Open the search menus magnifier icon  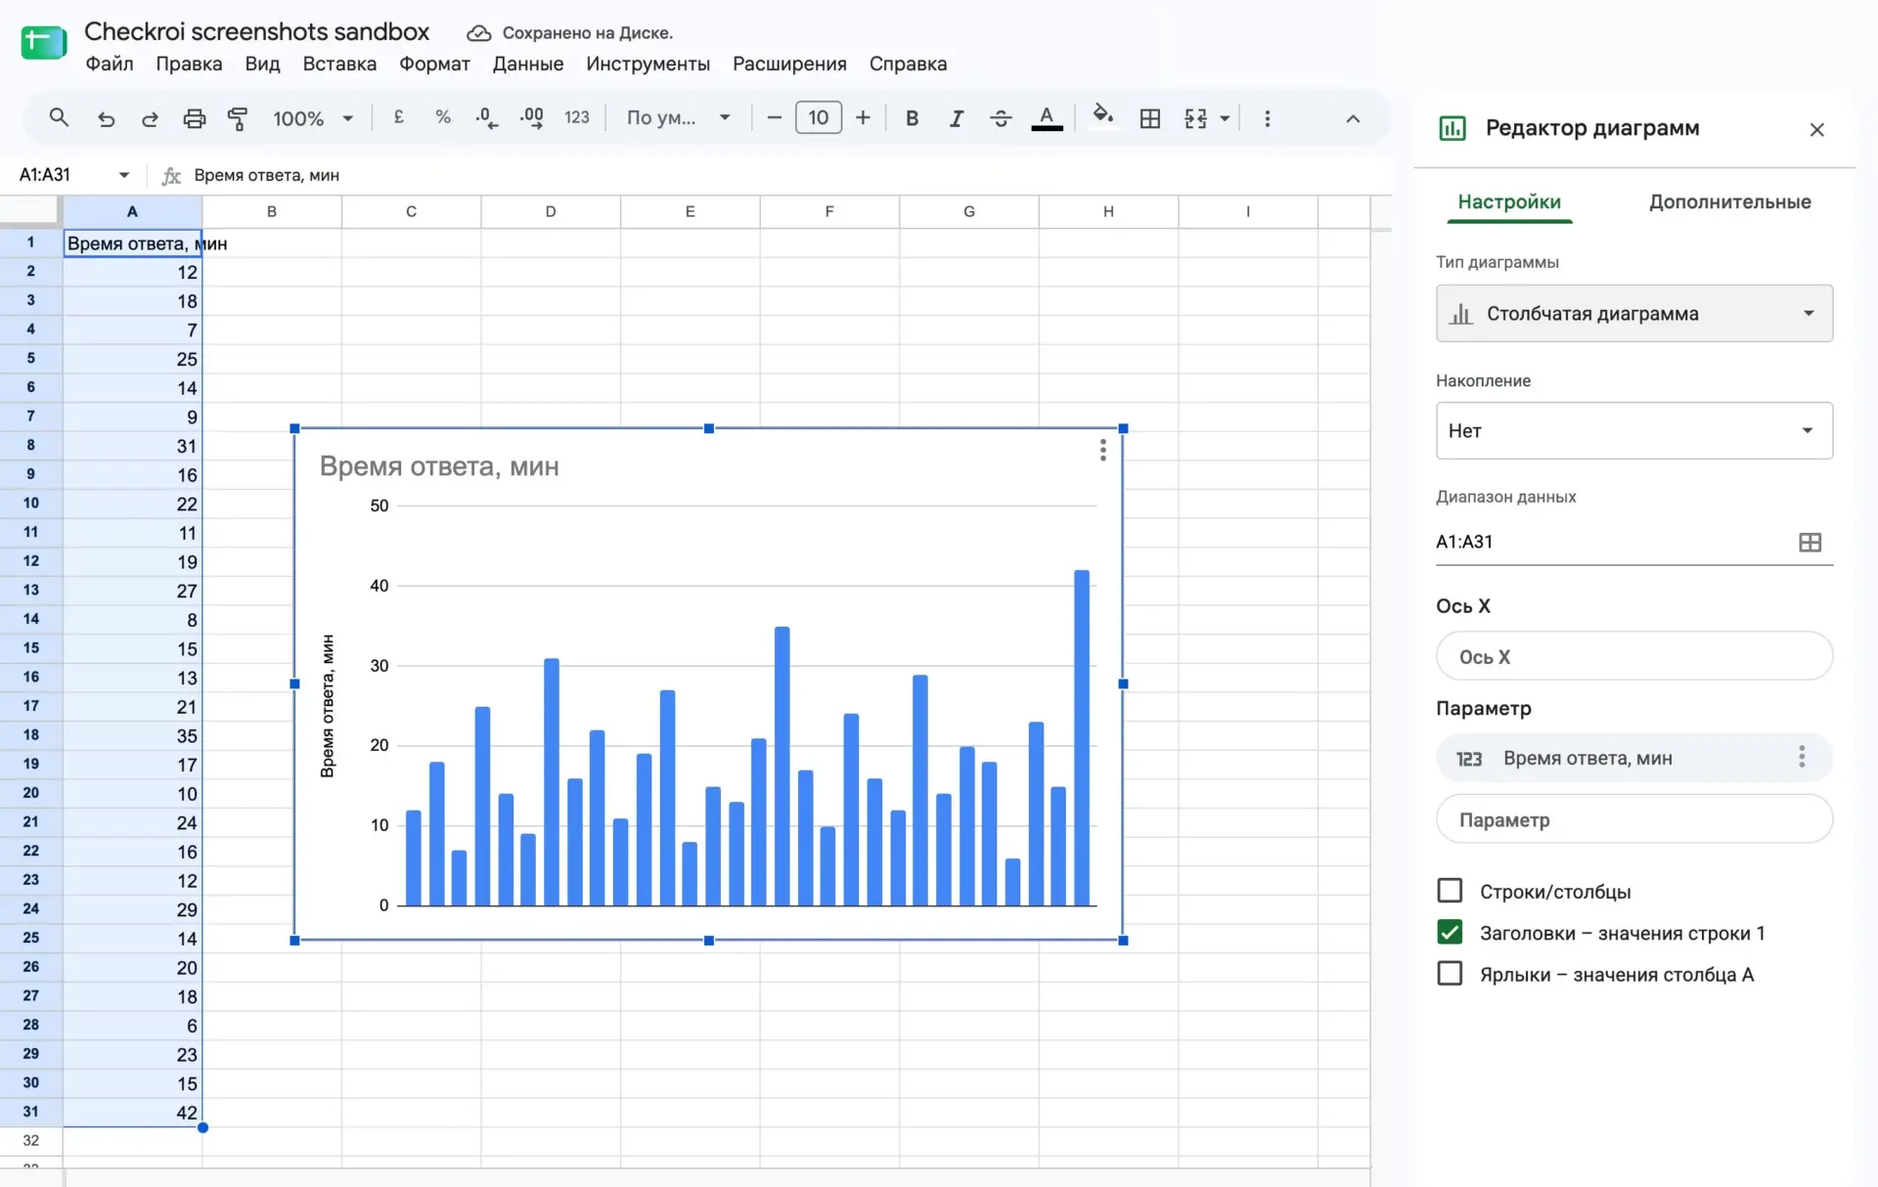tap(59, 118)
